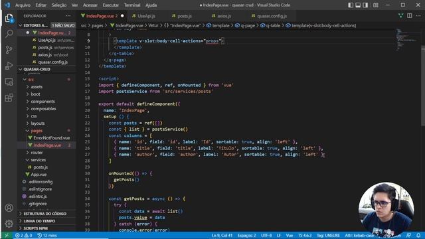The width and height of the screenshot is (425, 239).
Task: Click the remote window indicator in status bar
Action: click(7, 236)
